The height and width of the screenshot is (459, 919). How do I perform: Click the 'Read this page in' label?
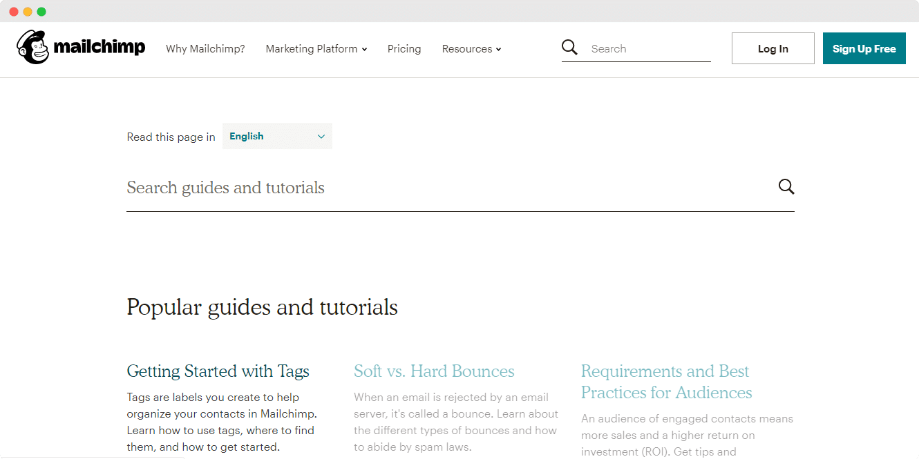pos(171,137)
